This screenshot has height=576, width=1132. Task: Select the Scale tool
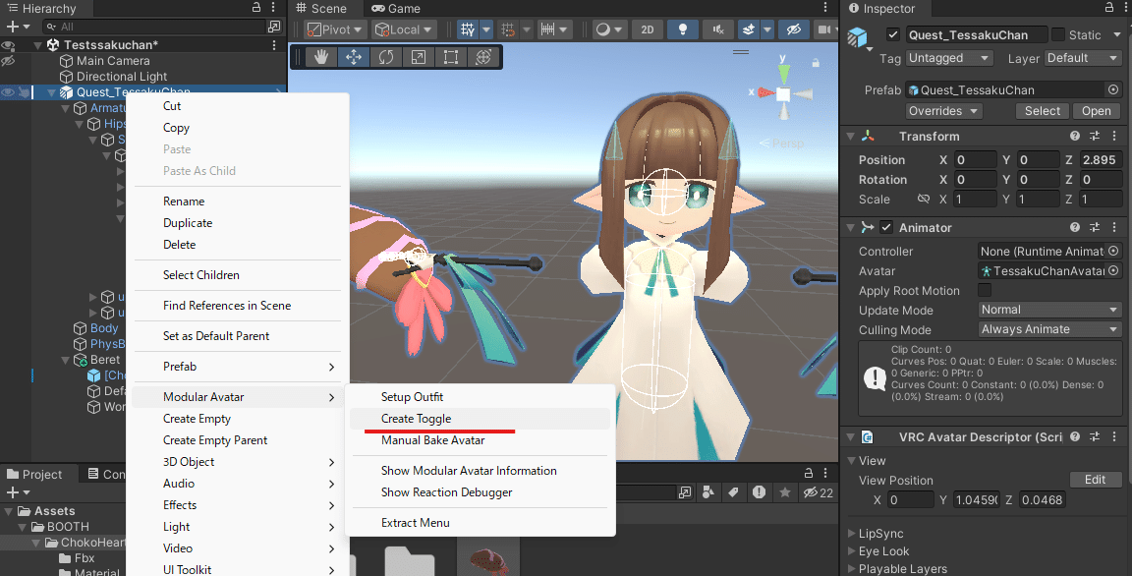[x=418, y=56]
